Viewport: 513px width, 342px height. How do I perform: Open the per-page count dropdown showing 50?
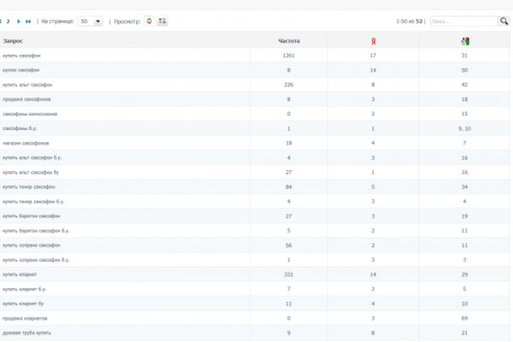point(91,21)
